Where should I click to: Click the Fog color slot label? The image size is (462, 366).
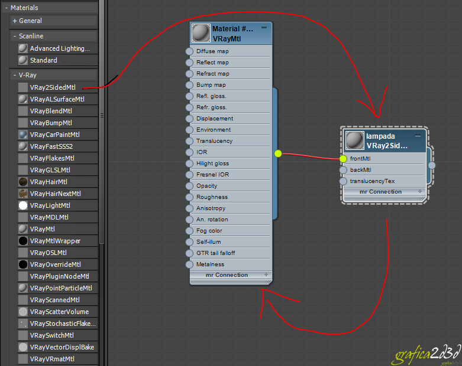pyautogui.click(x=209, y=231)
